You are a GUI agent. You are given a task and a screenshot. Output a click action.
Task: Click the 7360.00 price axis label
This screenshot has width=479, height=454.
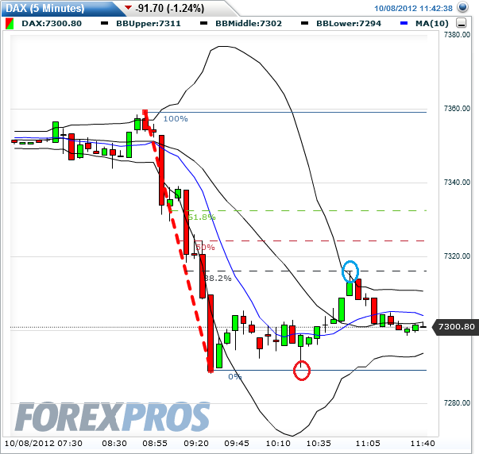pyautogui.click(x=457, y=109)
